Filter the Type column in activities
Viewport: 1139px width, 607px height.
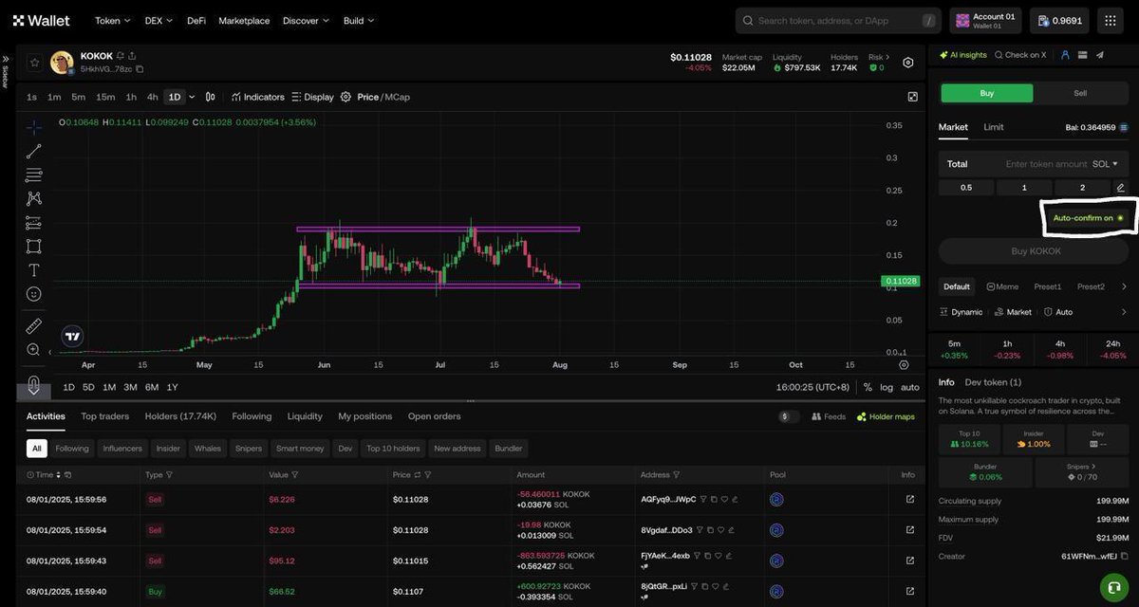169,474
